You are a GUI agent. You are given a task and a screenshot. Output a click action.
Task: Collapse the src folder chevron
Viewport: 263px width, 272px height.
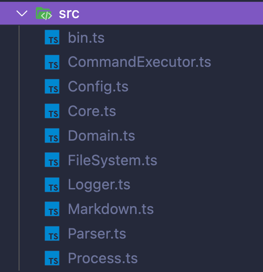click(22, 13)
